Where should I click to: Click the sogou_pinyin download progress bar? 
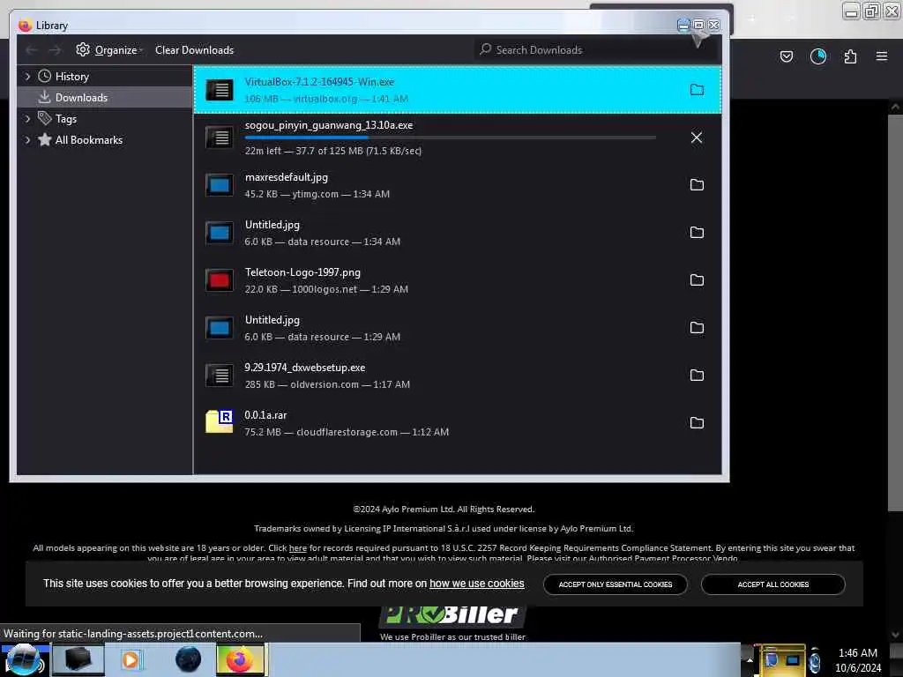point(451,138)
